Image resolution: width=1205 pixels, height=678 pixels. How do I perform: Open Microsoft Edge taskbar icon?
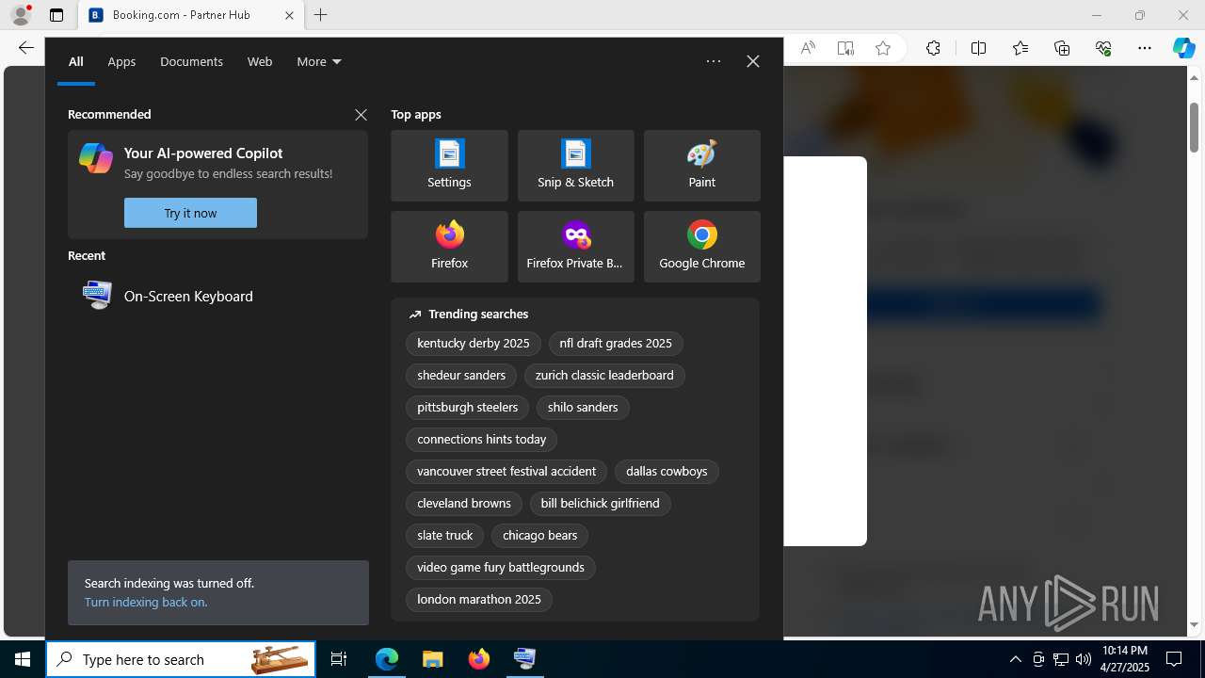click(387, 659)
